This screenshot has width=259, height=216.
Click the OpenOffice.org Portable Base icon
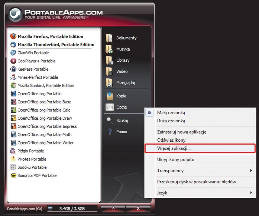click(13, 102)
